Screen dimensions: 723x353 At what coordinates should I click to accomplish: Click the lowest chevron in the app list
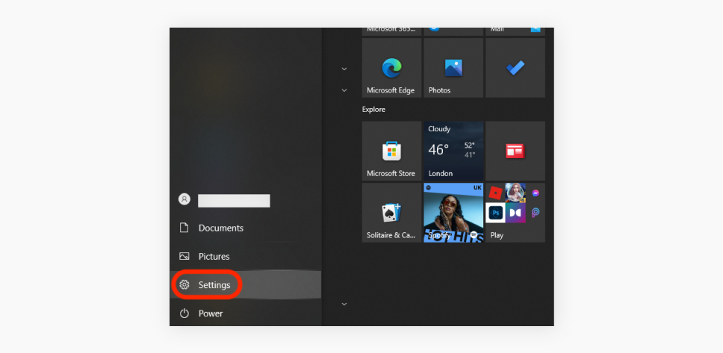(x=344, y=304)
